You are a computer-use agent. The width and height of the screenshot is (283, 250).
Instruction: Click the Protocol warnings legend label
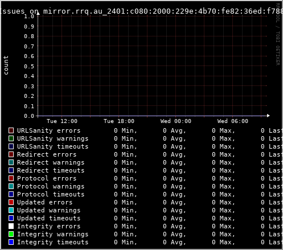(51, 186)
